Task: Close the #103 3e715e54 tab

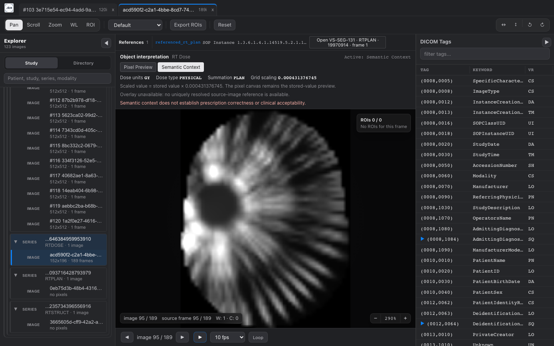Action: [x=113, y=10]
